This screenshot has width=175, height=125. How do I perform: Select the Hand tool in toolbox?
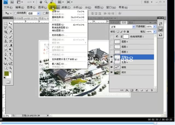pyautogui.click(x=5, y=68)
